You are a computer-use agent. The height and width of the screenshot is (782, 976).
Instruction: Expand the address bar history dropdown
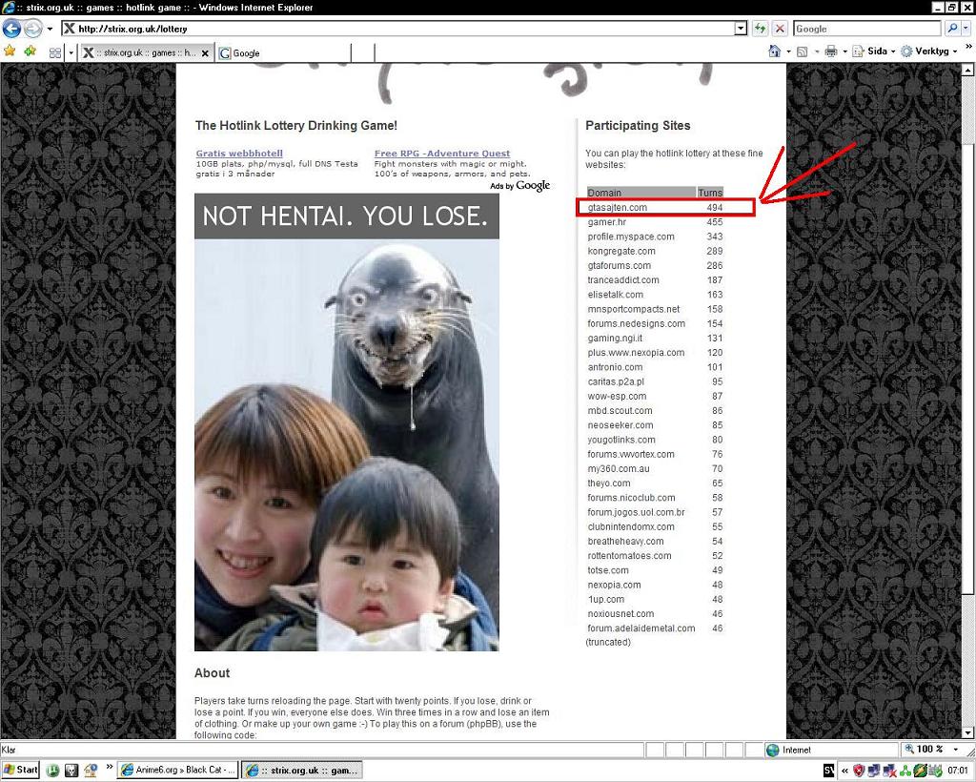pyautogui.click(x=740, y=29)
